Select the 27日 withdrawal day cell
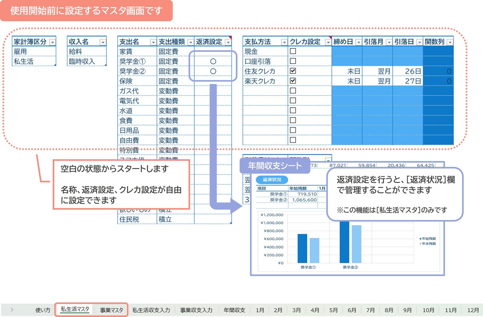 click(x=408, y=81)
